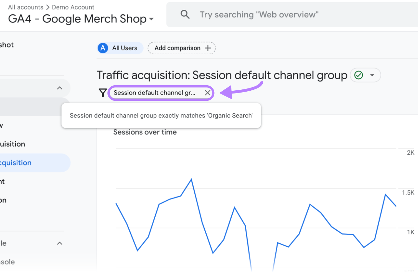
Task: Click the green data quality checkmark icon
Action: [x=359, y=75]
